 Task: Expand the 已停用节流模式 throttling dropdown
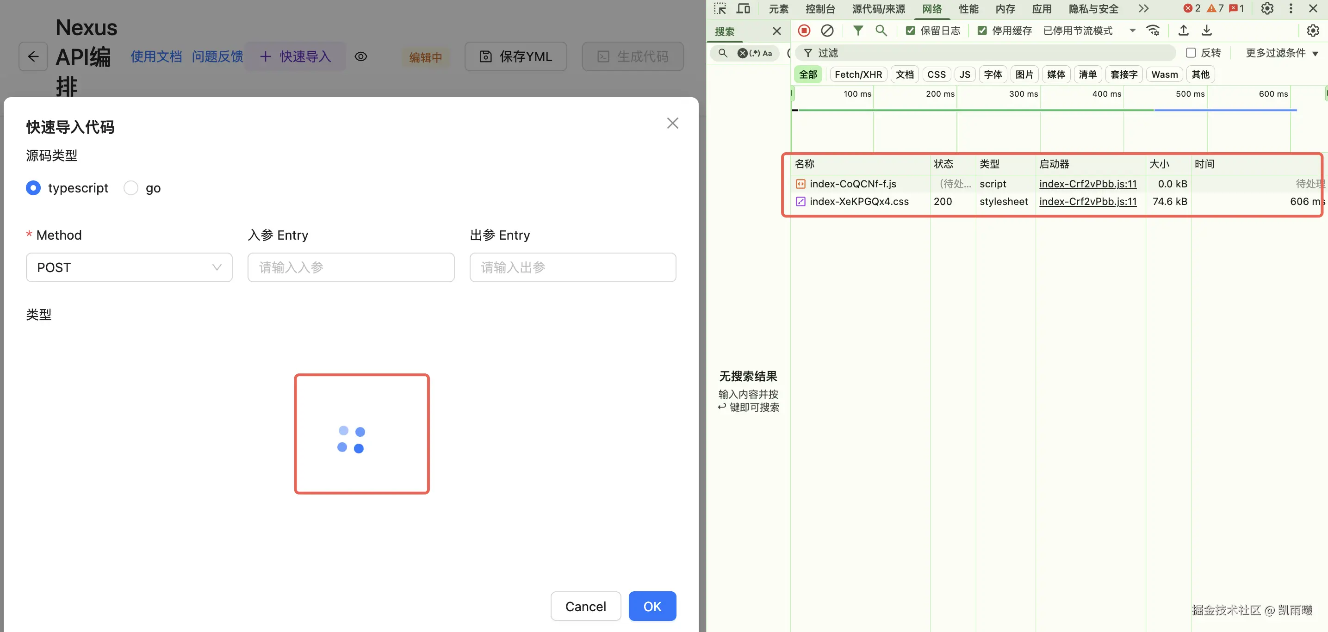click(x=1088, y=31)
